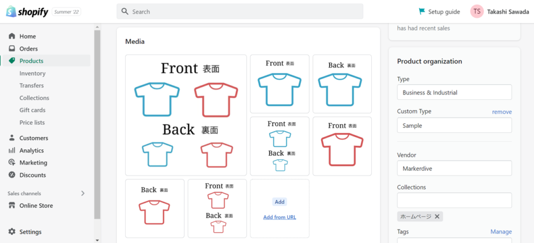Click the Customers person icon
534x243 pixels.
pos(12,138)
